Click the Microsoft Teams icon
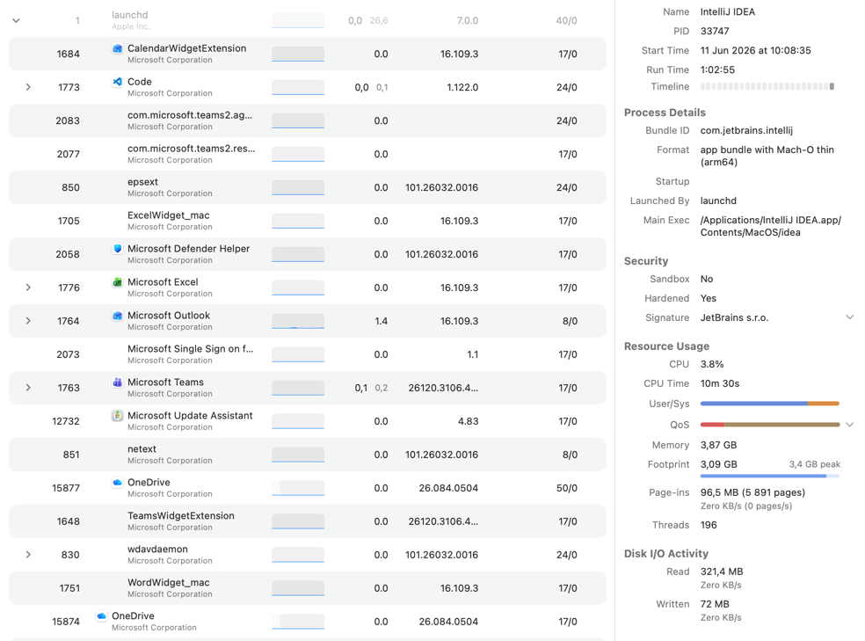865x641 pixels. point(118,382)
